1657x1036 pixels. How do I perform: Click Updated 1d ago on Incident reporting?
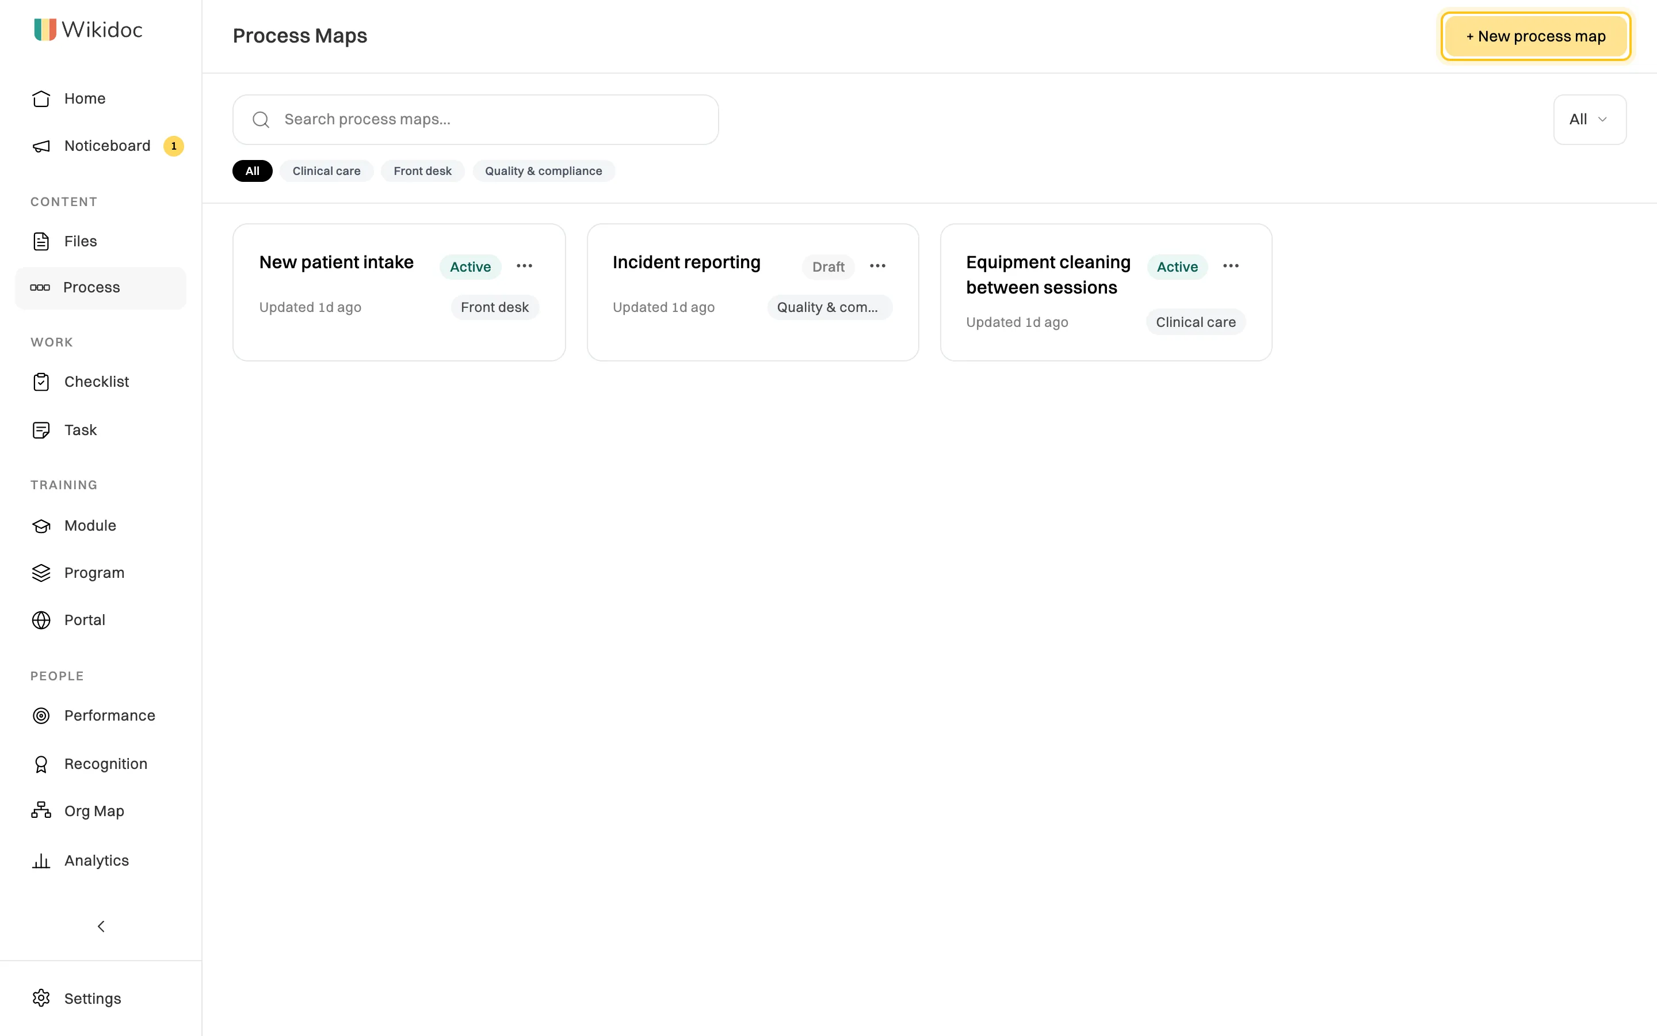663,308
